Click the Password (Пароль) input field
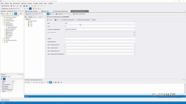The height and width of the screenshot is (104, 186). (100, 38)
